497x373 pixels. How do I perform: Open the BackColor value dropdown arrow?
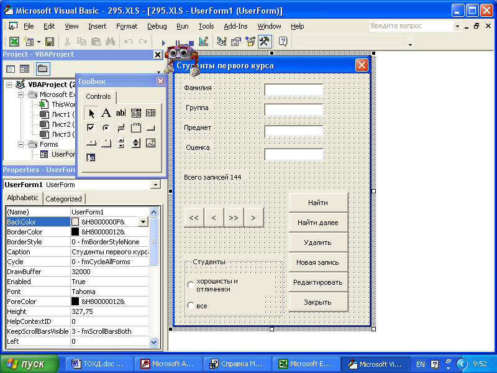click(x=144, y=222)
